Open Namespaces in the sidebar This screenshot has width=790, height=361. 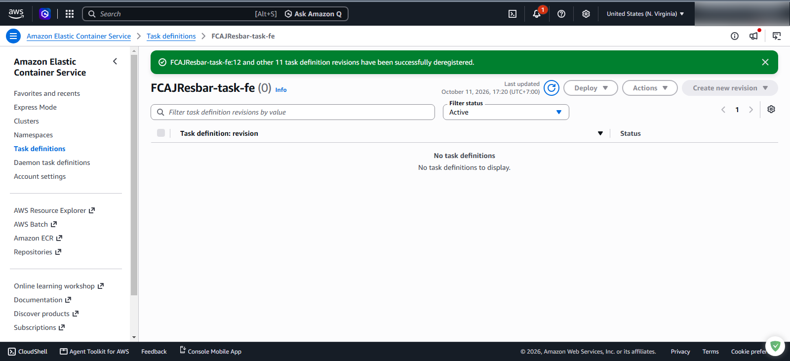point(33,135)
